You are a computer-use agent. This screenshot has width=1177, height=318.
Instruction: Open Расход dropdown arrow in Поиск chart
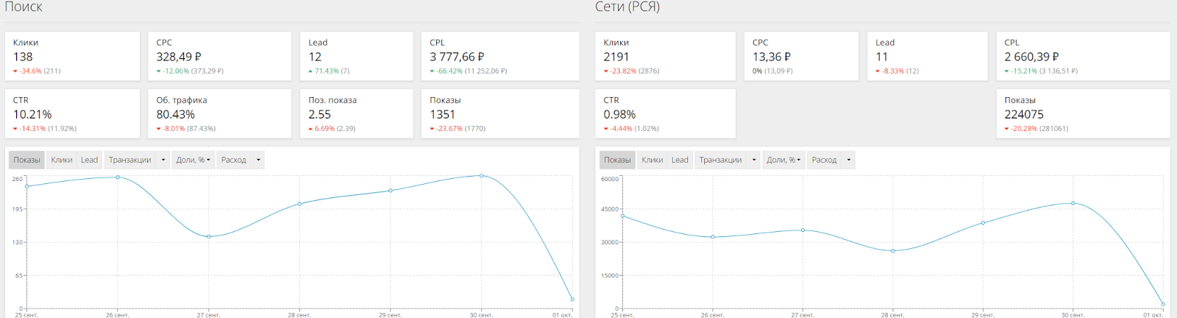(x=258, y=160)
